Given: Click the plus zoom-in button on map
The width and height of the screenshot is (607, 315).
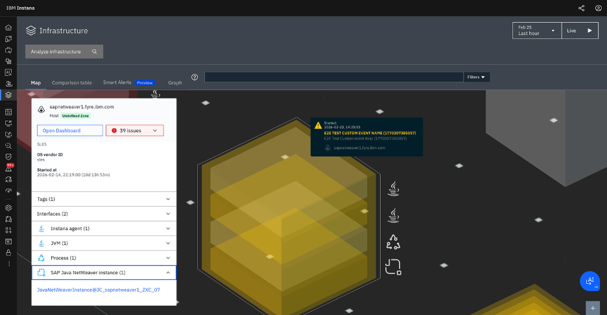Looking at the screenshot, I should click(593, 308).
